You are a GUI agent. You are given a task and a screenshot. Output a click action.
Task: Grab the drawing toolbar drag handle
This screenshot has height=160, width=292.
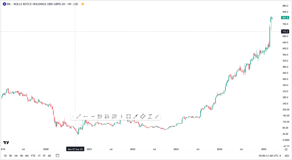click(73, 116)
